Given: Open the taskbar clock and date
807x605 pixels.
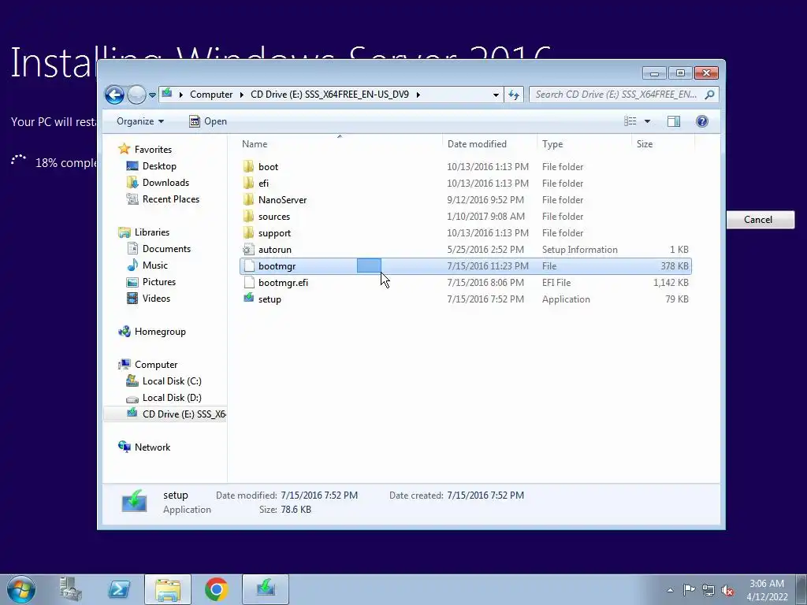Looking at the screenshot, I should click(767, 590).
